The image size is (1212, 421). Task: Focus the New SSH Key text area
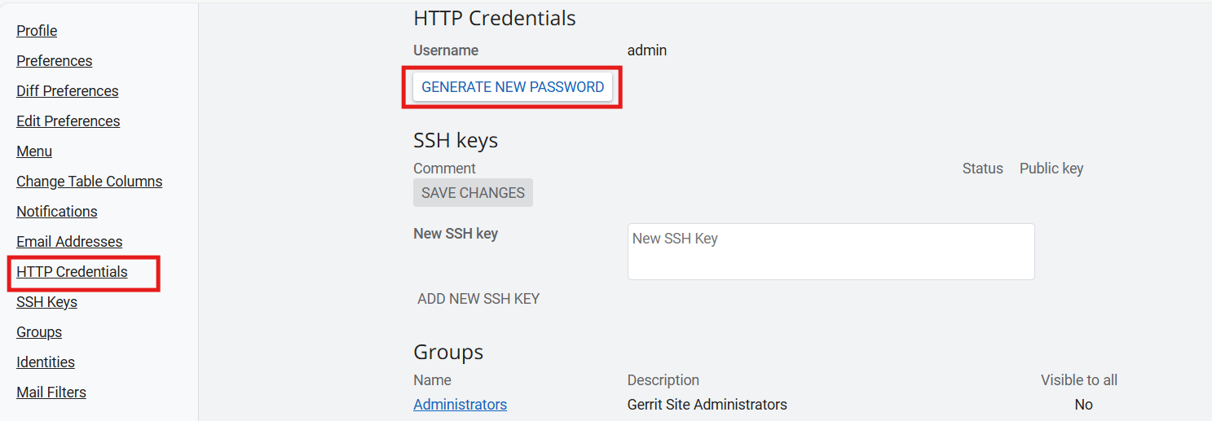click(x=831, y=252)
